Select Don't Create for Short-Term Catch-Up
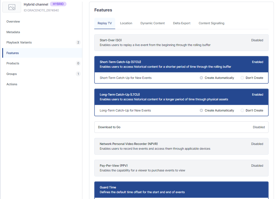 click(x=242, y=78)
